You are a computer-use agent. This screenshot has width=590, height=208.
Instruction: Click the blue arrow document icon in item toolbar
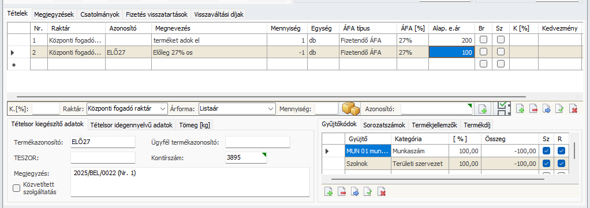547,109
